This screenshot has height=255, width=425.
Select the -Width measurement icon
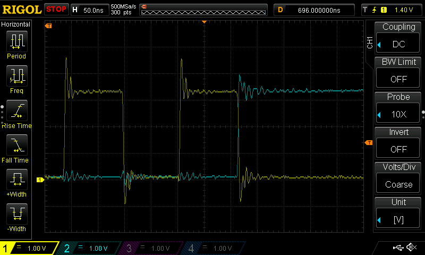[17, 214]
